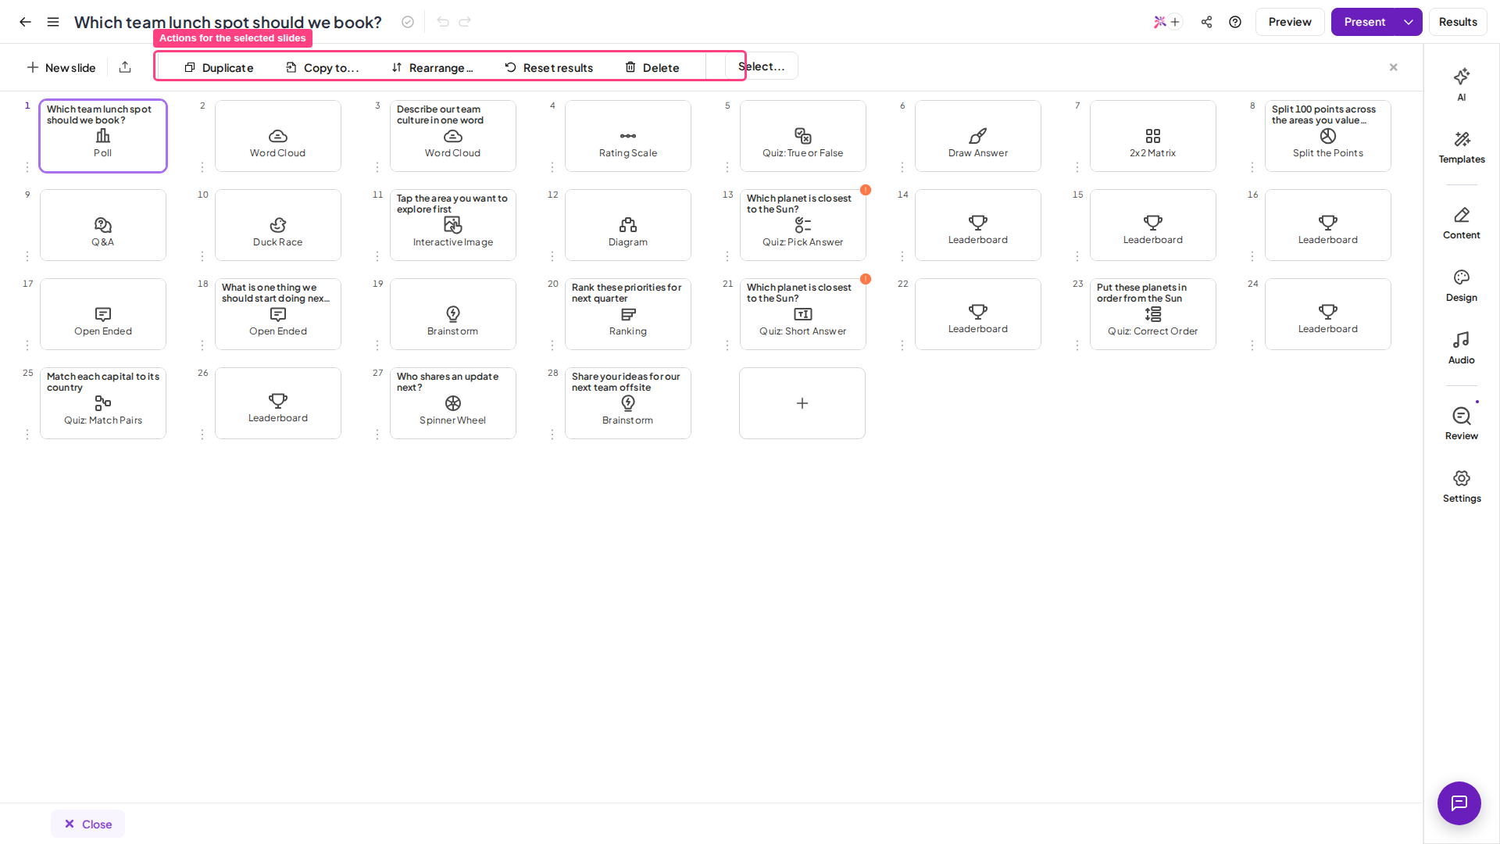Click the Close button at bottom
This screenshot has height=844, width=1500.
coord(87,824)
